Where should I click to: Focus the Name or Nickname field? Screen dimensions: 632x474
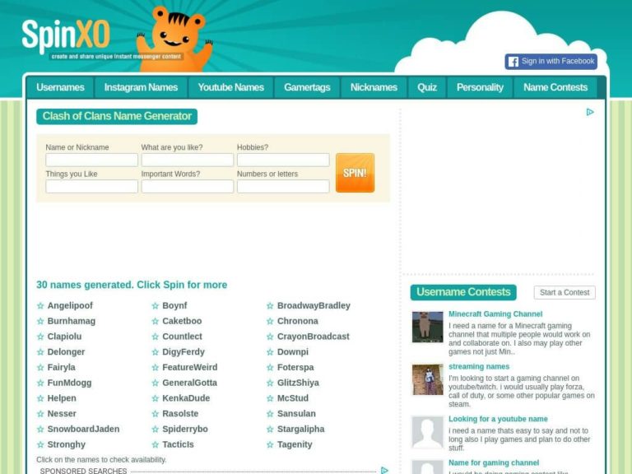(91, 160)
